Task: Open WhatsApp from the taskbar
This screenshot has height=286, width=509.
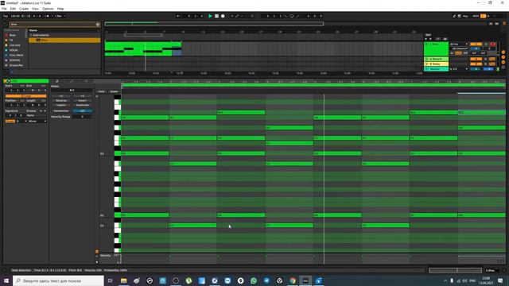Action: point(254,280)
